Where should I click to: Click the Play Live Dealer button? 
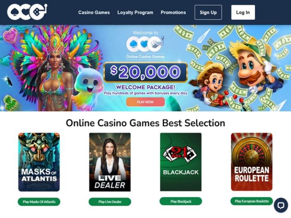pyautogui.click(x=110, y=202)
